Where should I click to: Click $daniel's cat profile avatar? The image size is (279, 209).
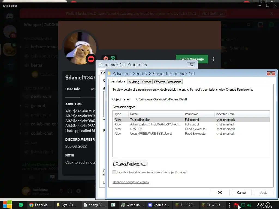tap(80, 48)
